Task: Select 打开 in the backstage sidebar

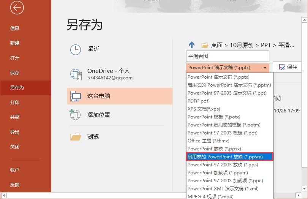Action: [25, 58]
